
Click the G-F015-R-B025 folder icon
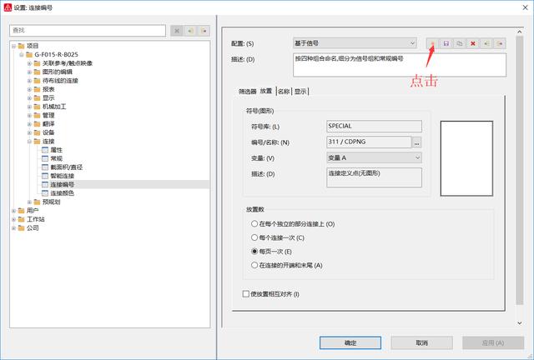[29, 54]
